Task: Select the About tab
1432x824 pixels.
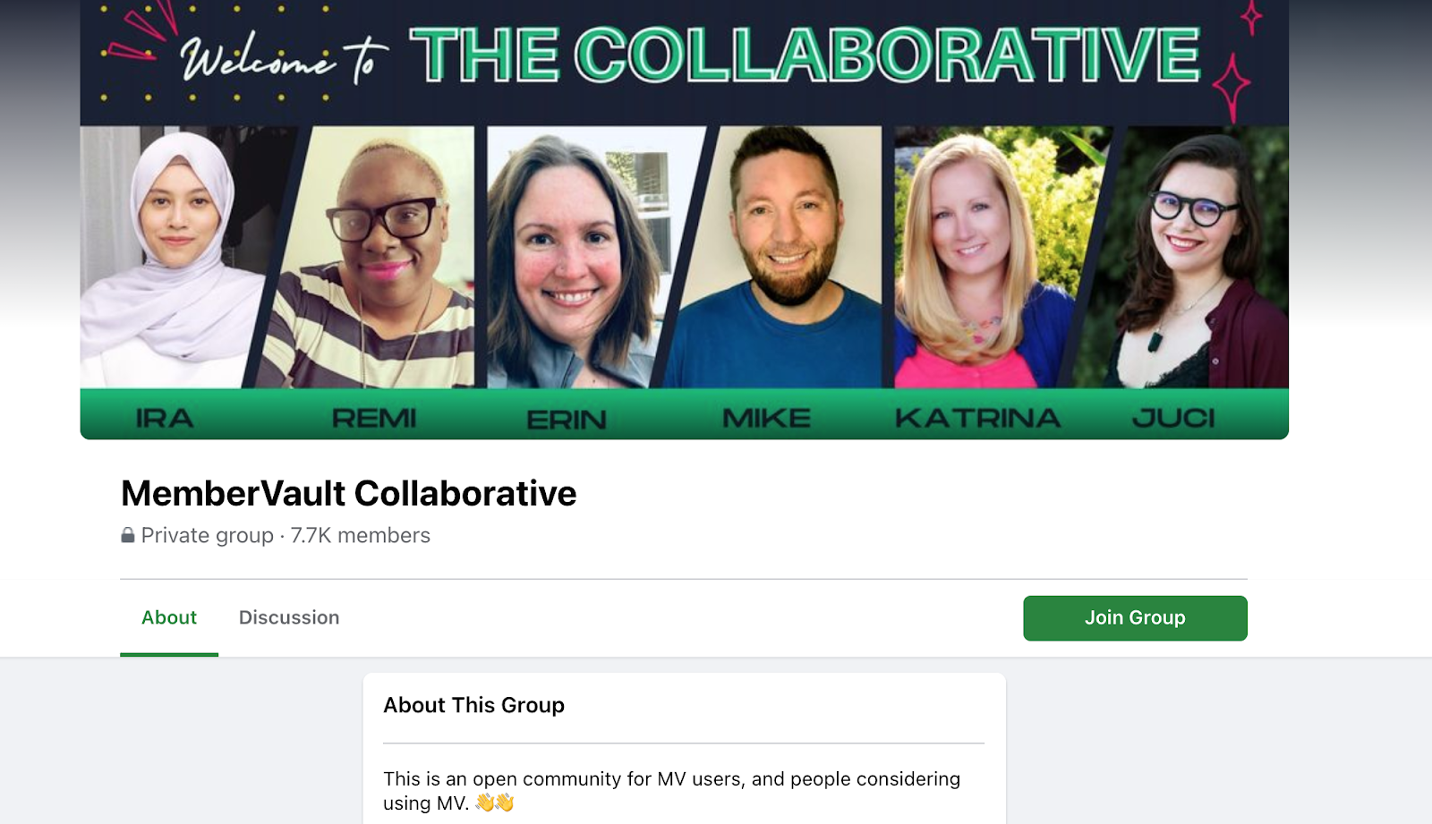Action: [x=169, y=617]
